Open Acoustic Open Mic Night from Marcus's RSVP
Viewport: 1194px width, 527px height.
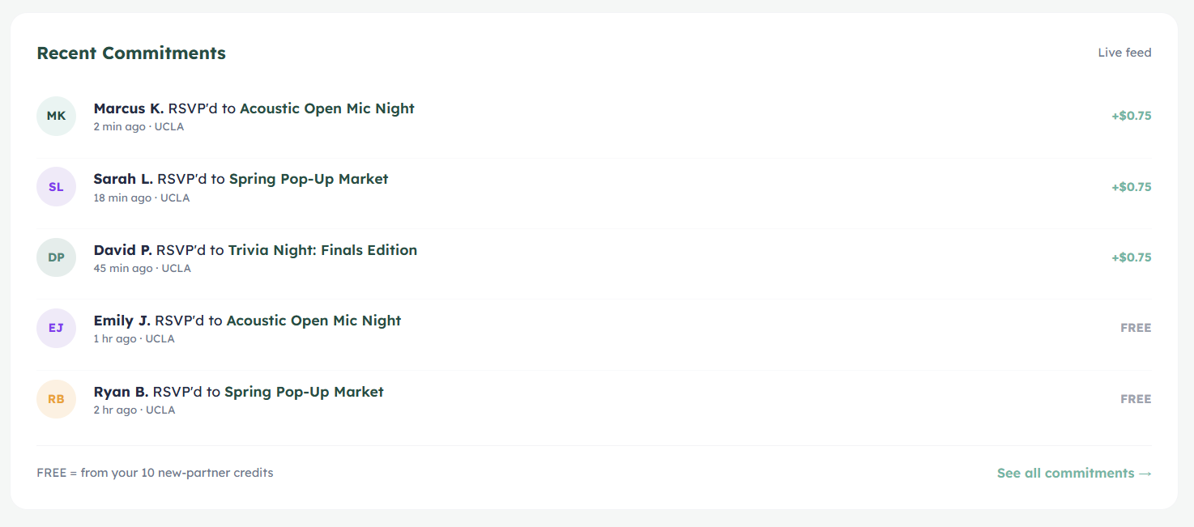(x=327, y=108)
